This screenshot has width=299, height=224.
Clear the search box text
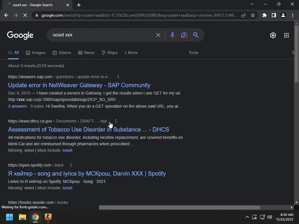158,35
